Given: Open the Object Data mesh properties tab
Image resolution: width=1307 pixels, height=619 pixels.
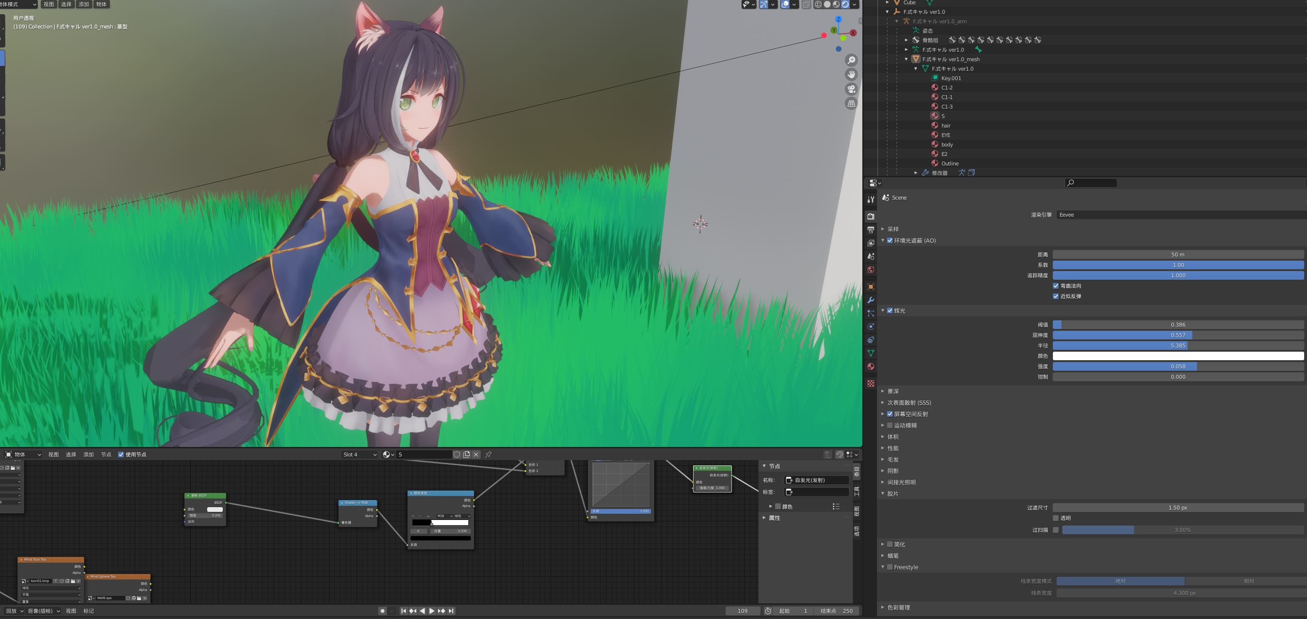Looking at the screenshot, I should click(x=871, y=353).
